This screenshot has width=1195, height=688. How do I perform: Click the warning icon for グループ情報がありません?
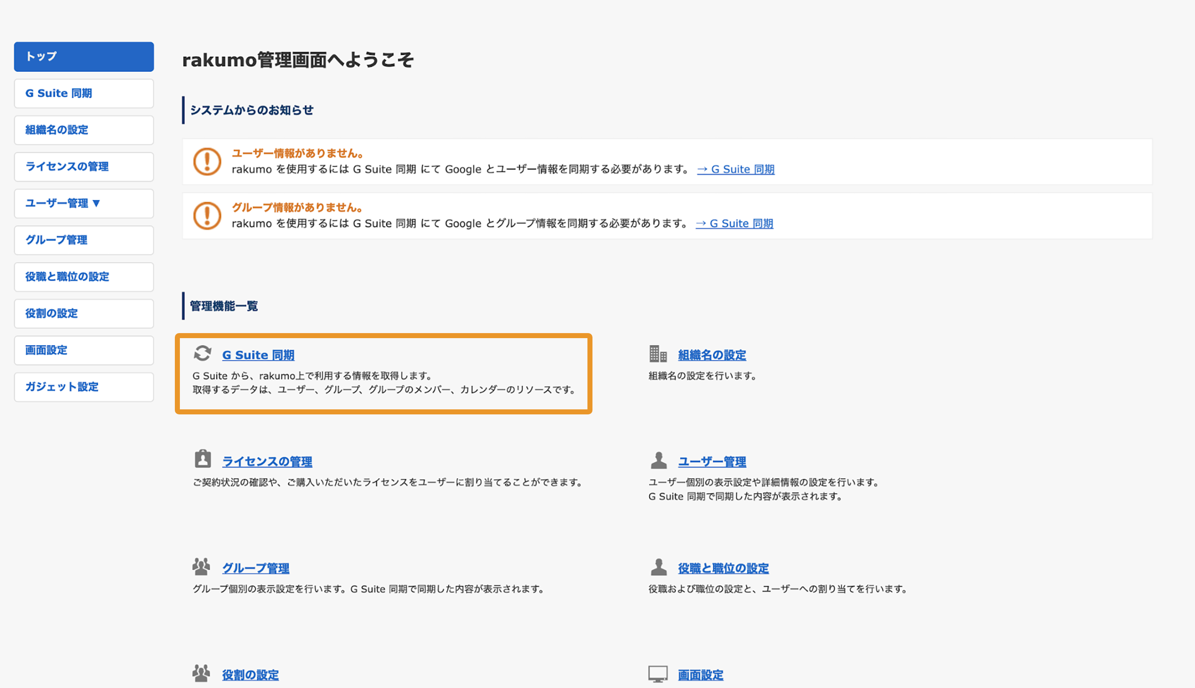207,216
